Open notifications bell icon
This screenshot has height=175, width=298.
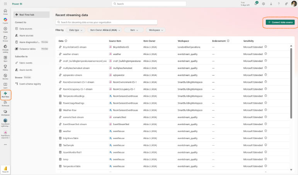pos(256,4)
